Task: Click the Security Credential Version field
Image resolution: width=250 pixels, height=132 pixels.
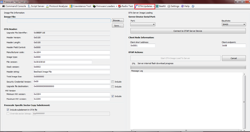Action: pos(72,82)
